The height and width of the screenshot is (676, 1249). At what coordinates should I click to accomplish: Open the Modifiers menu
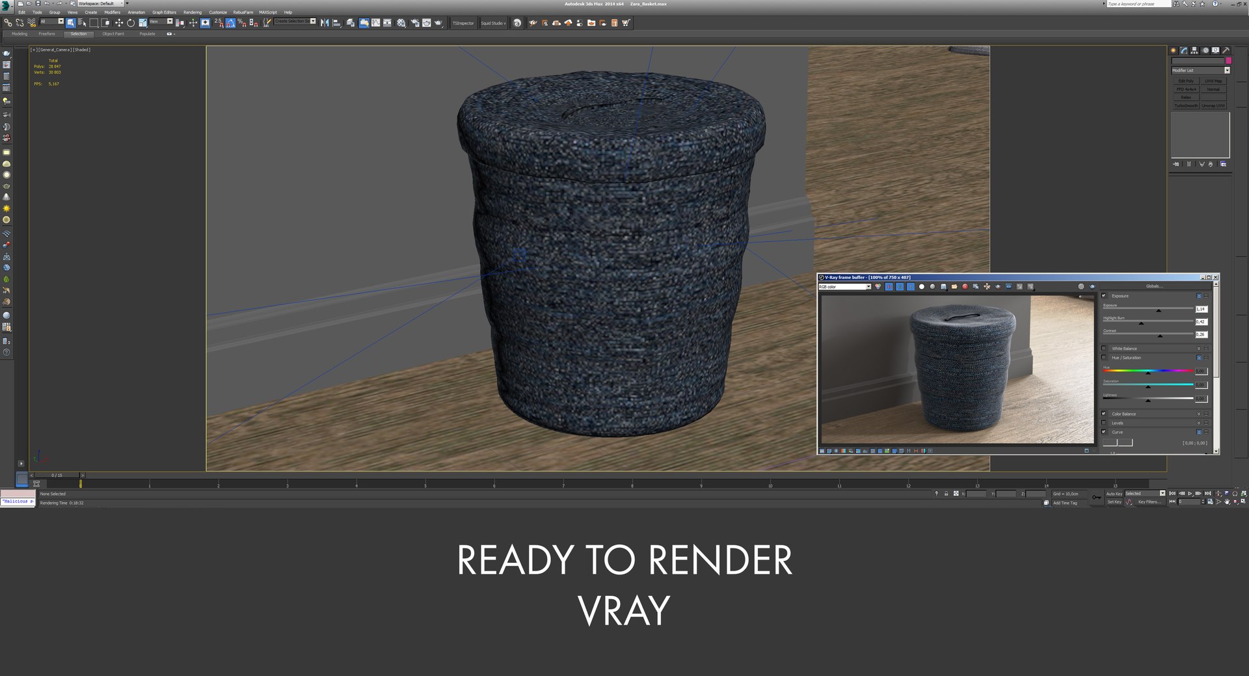click(x=113, y=12)
